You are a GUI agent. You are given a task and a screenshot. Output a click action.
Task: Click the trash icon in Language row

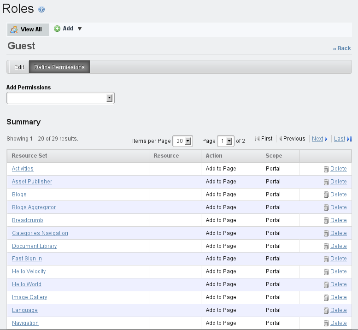click(326, 310)
